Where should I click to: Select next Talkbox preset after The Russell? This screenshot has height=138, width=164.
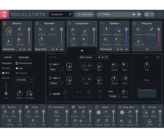[121, 49]
